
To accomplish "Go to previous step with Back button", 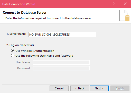I will click(80, 88).
